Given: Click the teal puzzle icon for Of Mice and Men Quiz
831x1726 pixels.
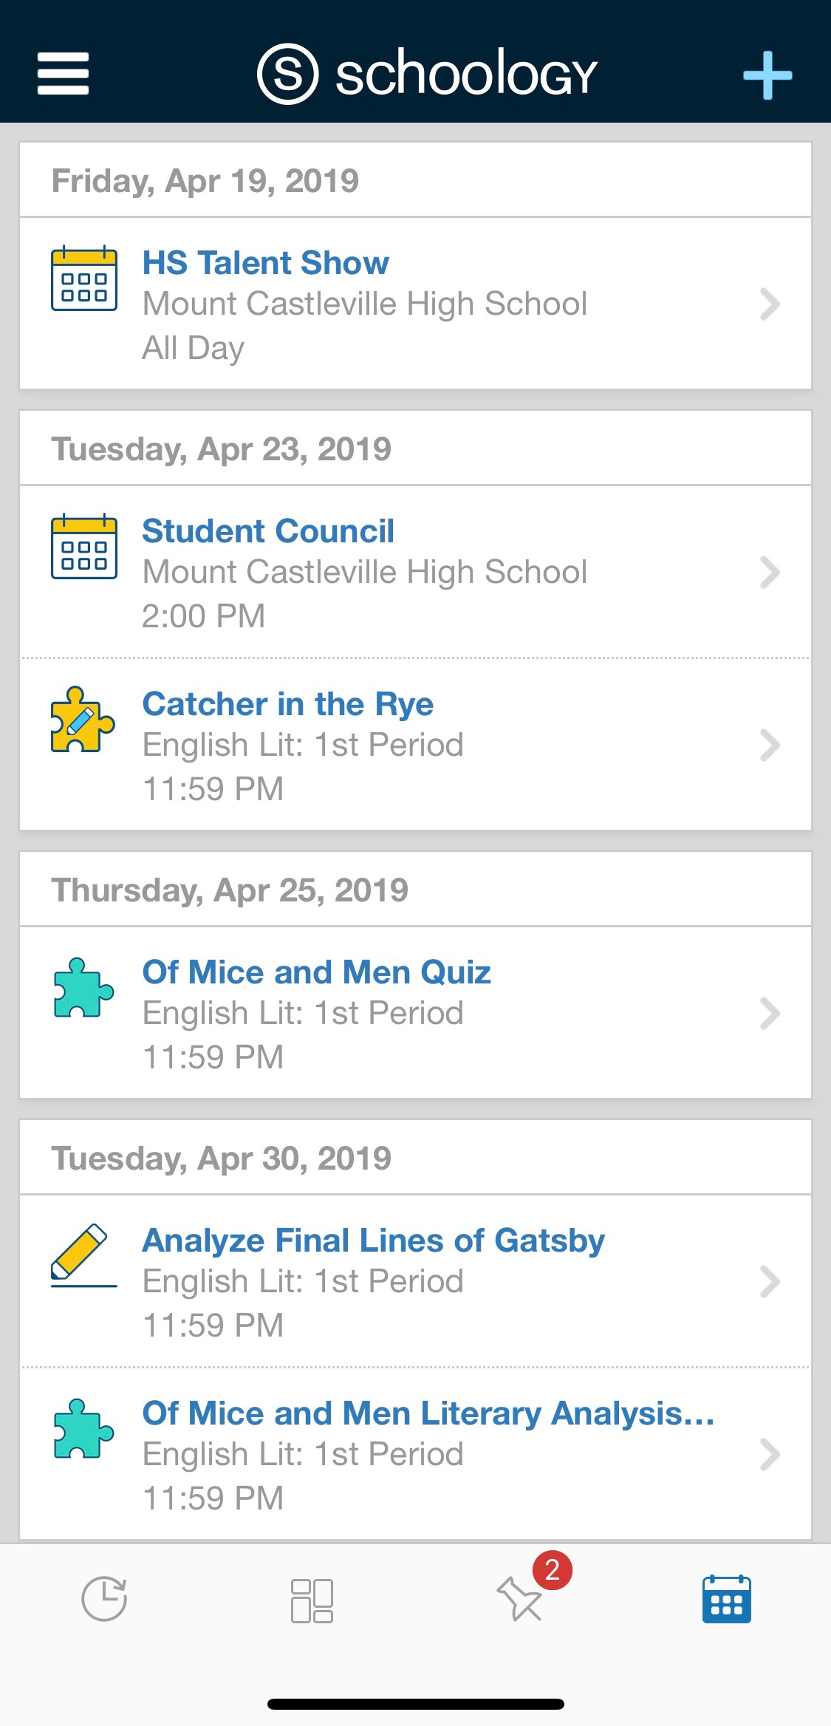Looking at the screenshot, I should pos(83,988).
